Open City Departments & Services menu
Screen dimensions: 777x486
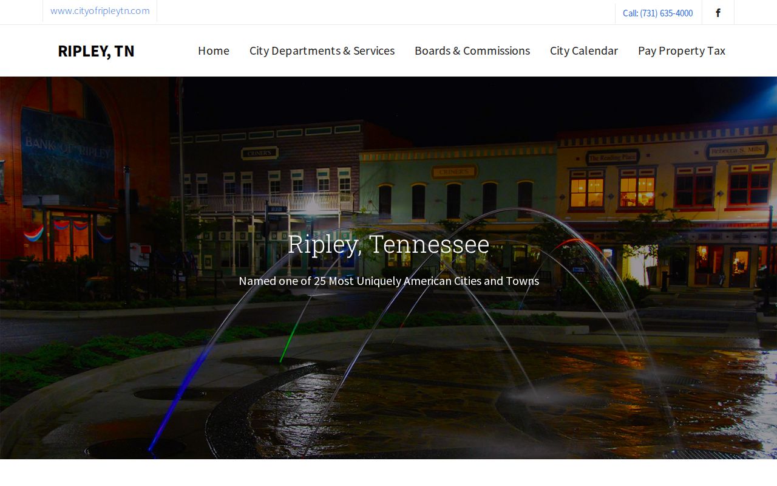[322, 50]
